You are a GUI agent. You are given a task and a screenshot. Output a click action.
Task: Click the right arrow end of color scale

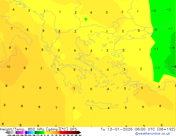pos(80,132)
